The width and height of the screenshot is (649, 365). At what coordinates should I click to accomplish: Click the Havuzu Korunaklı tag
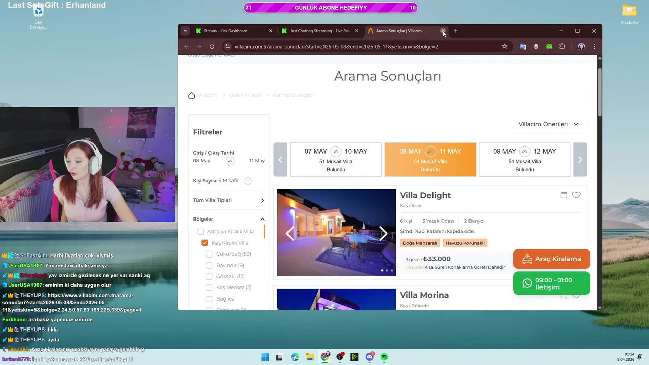[465, 243]
